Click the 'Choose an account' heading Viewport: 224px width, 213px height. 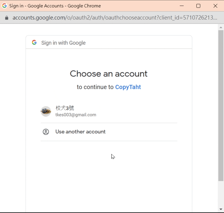(x=109, y=74)
